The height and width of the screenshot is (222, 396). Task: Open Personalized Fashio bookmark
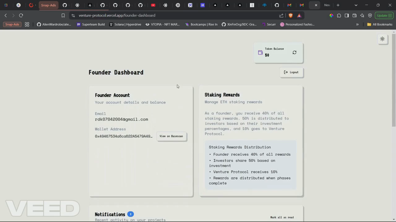[x=297, y=24]
